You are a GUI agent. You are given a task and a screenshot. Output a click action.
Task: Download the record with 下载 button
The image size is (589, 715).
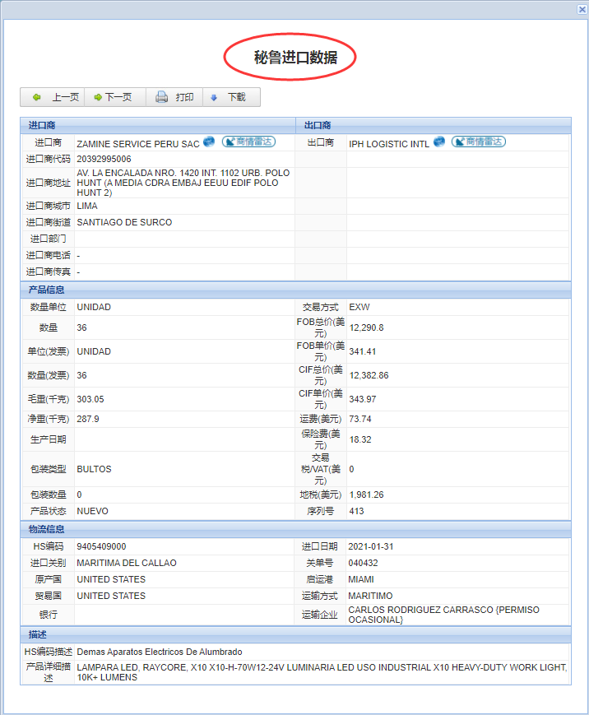point(230,97)
